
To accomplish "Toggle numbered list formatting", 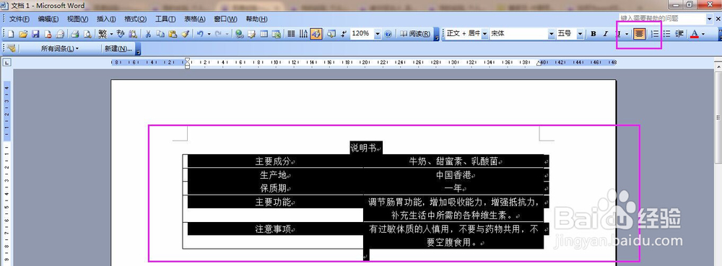I will click(x=654, y=34).
